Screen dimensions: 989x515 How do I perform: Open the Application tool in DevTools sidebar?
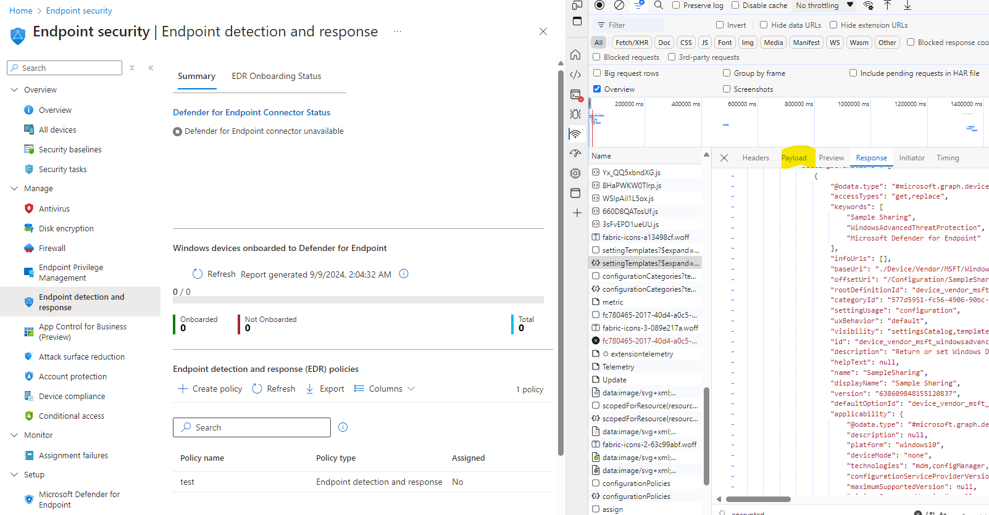(x=575, y=193)
